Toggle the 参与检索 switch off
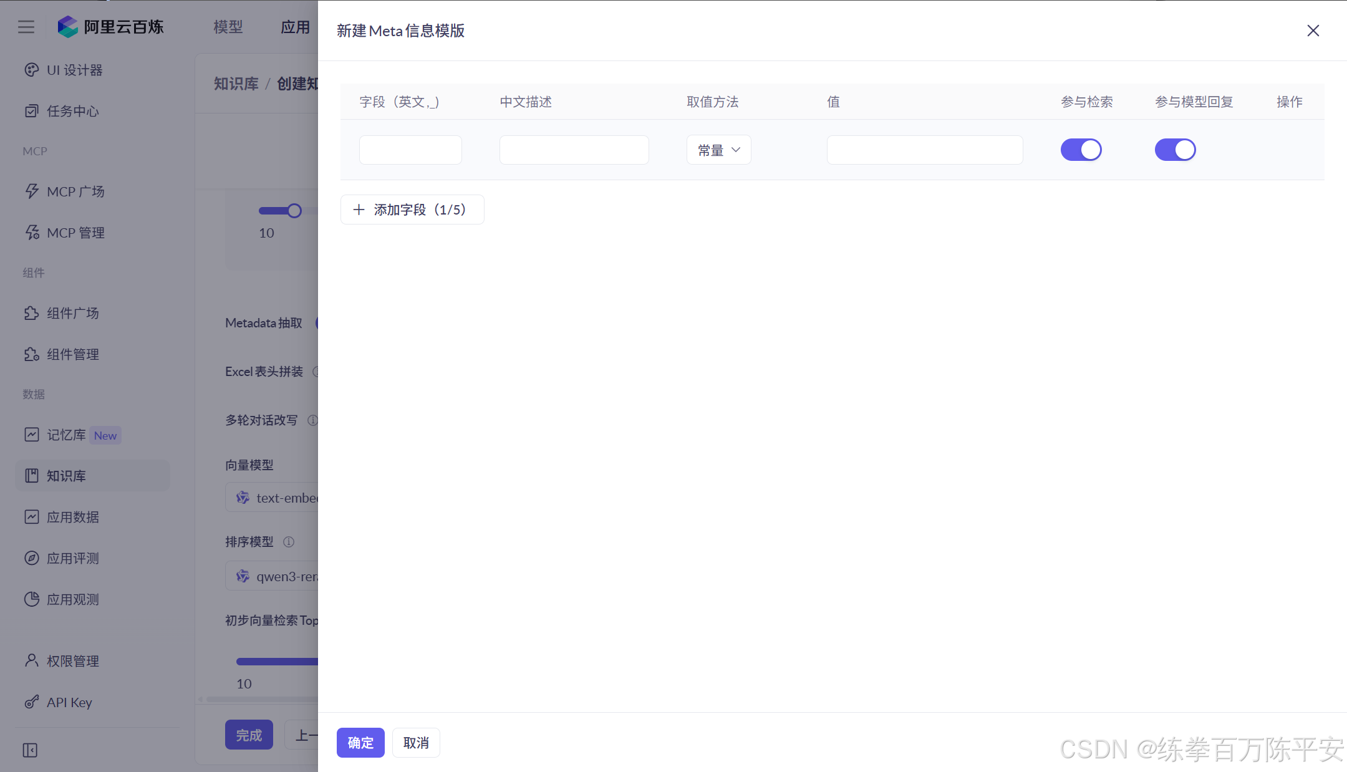Screen dimensions: 1347x772 [1081, 150]
